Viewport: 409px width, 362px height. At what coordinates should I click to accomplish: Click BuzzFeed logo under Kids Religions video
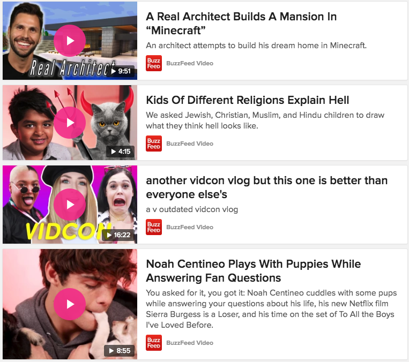click(x=154, y=144)
